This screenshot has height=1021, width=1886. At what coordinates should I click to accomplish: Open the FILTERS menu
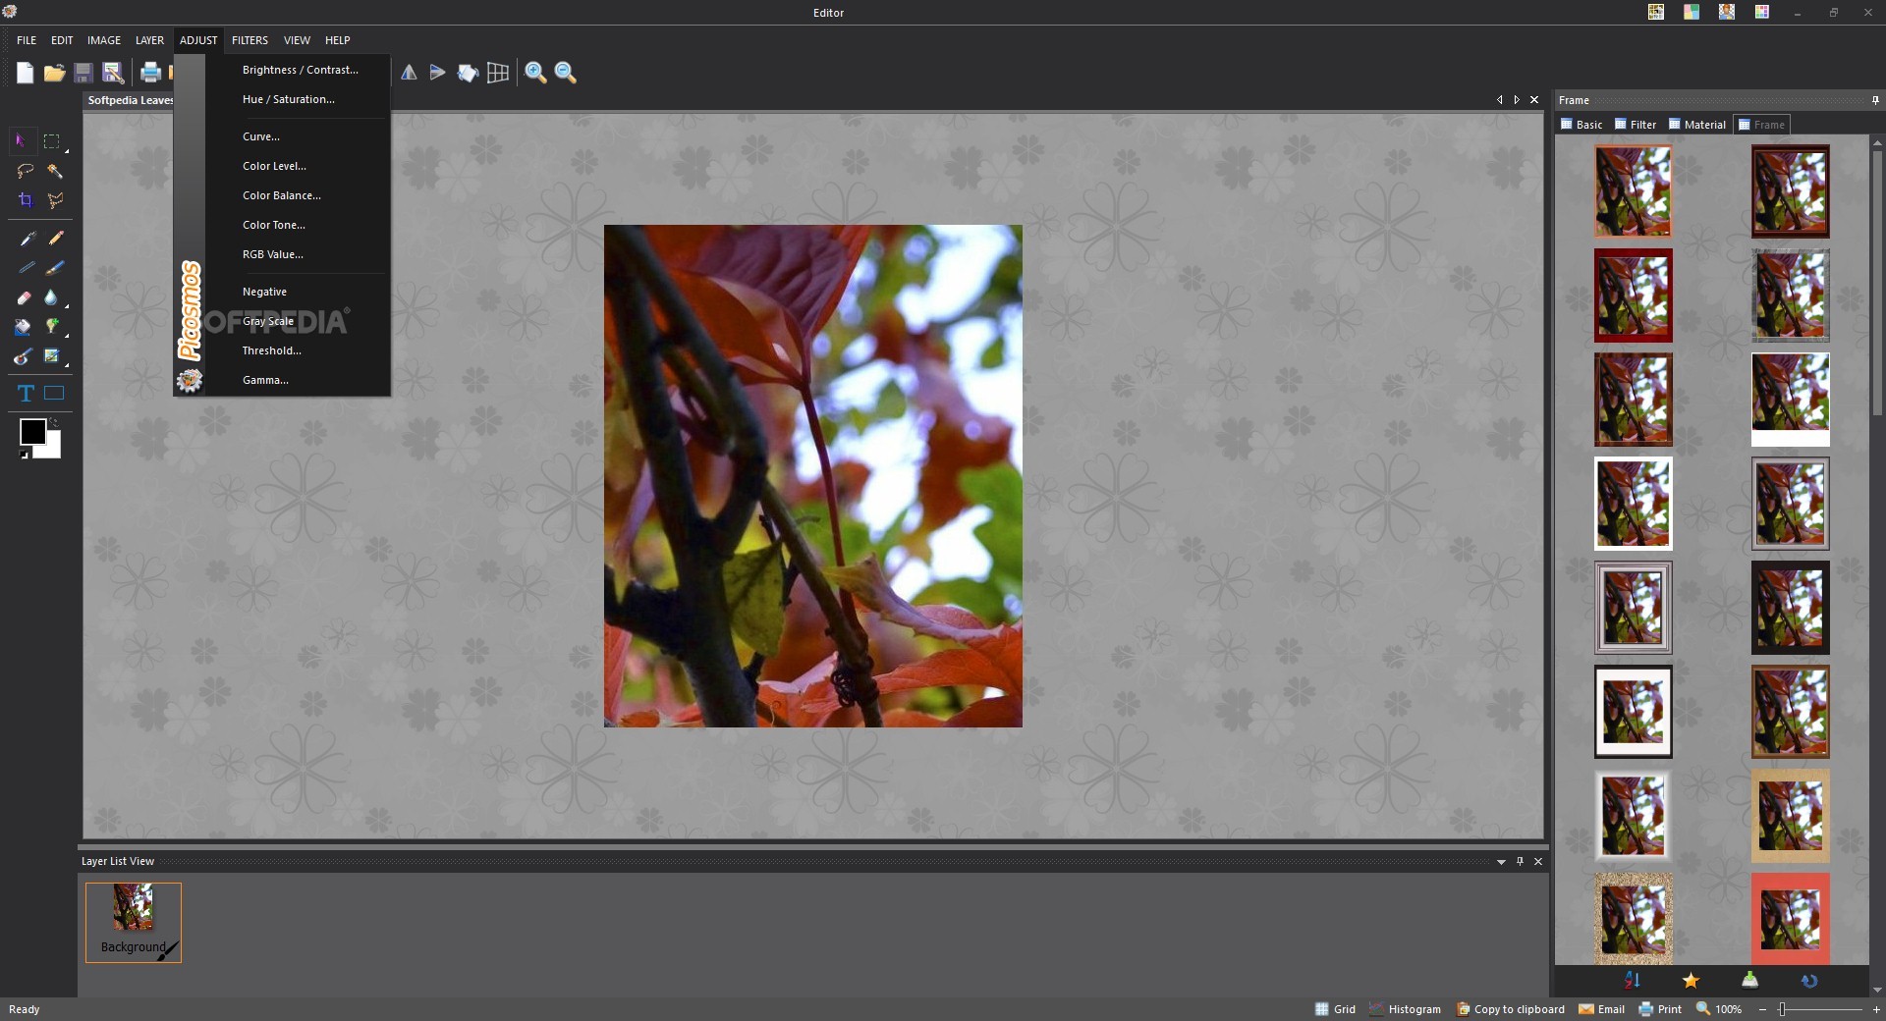(x=250, y=40)
